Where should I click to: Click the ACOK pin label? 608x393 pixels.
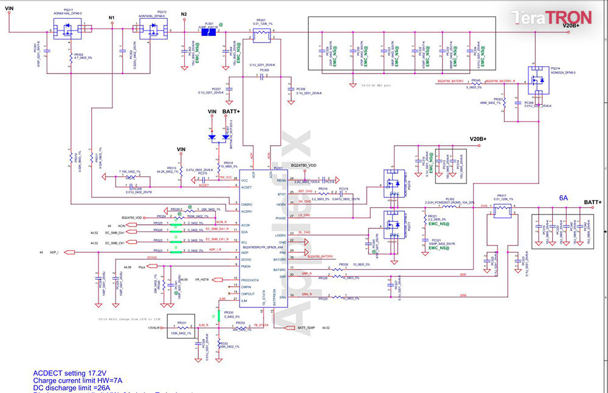click(x=246, y=225)
